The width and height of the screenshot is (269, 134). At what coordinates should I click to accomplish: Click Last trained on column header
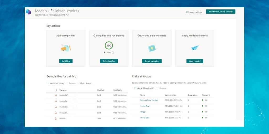170,95
